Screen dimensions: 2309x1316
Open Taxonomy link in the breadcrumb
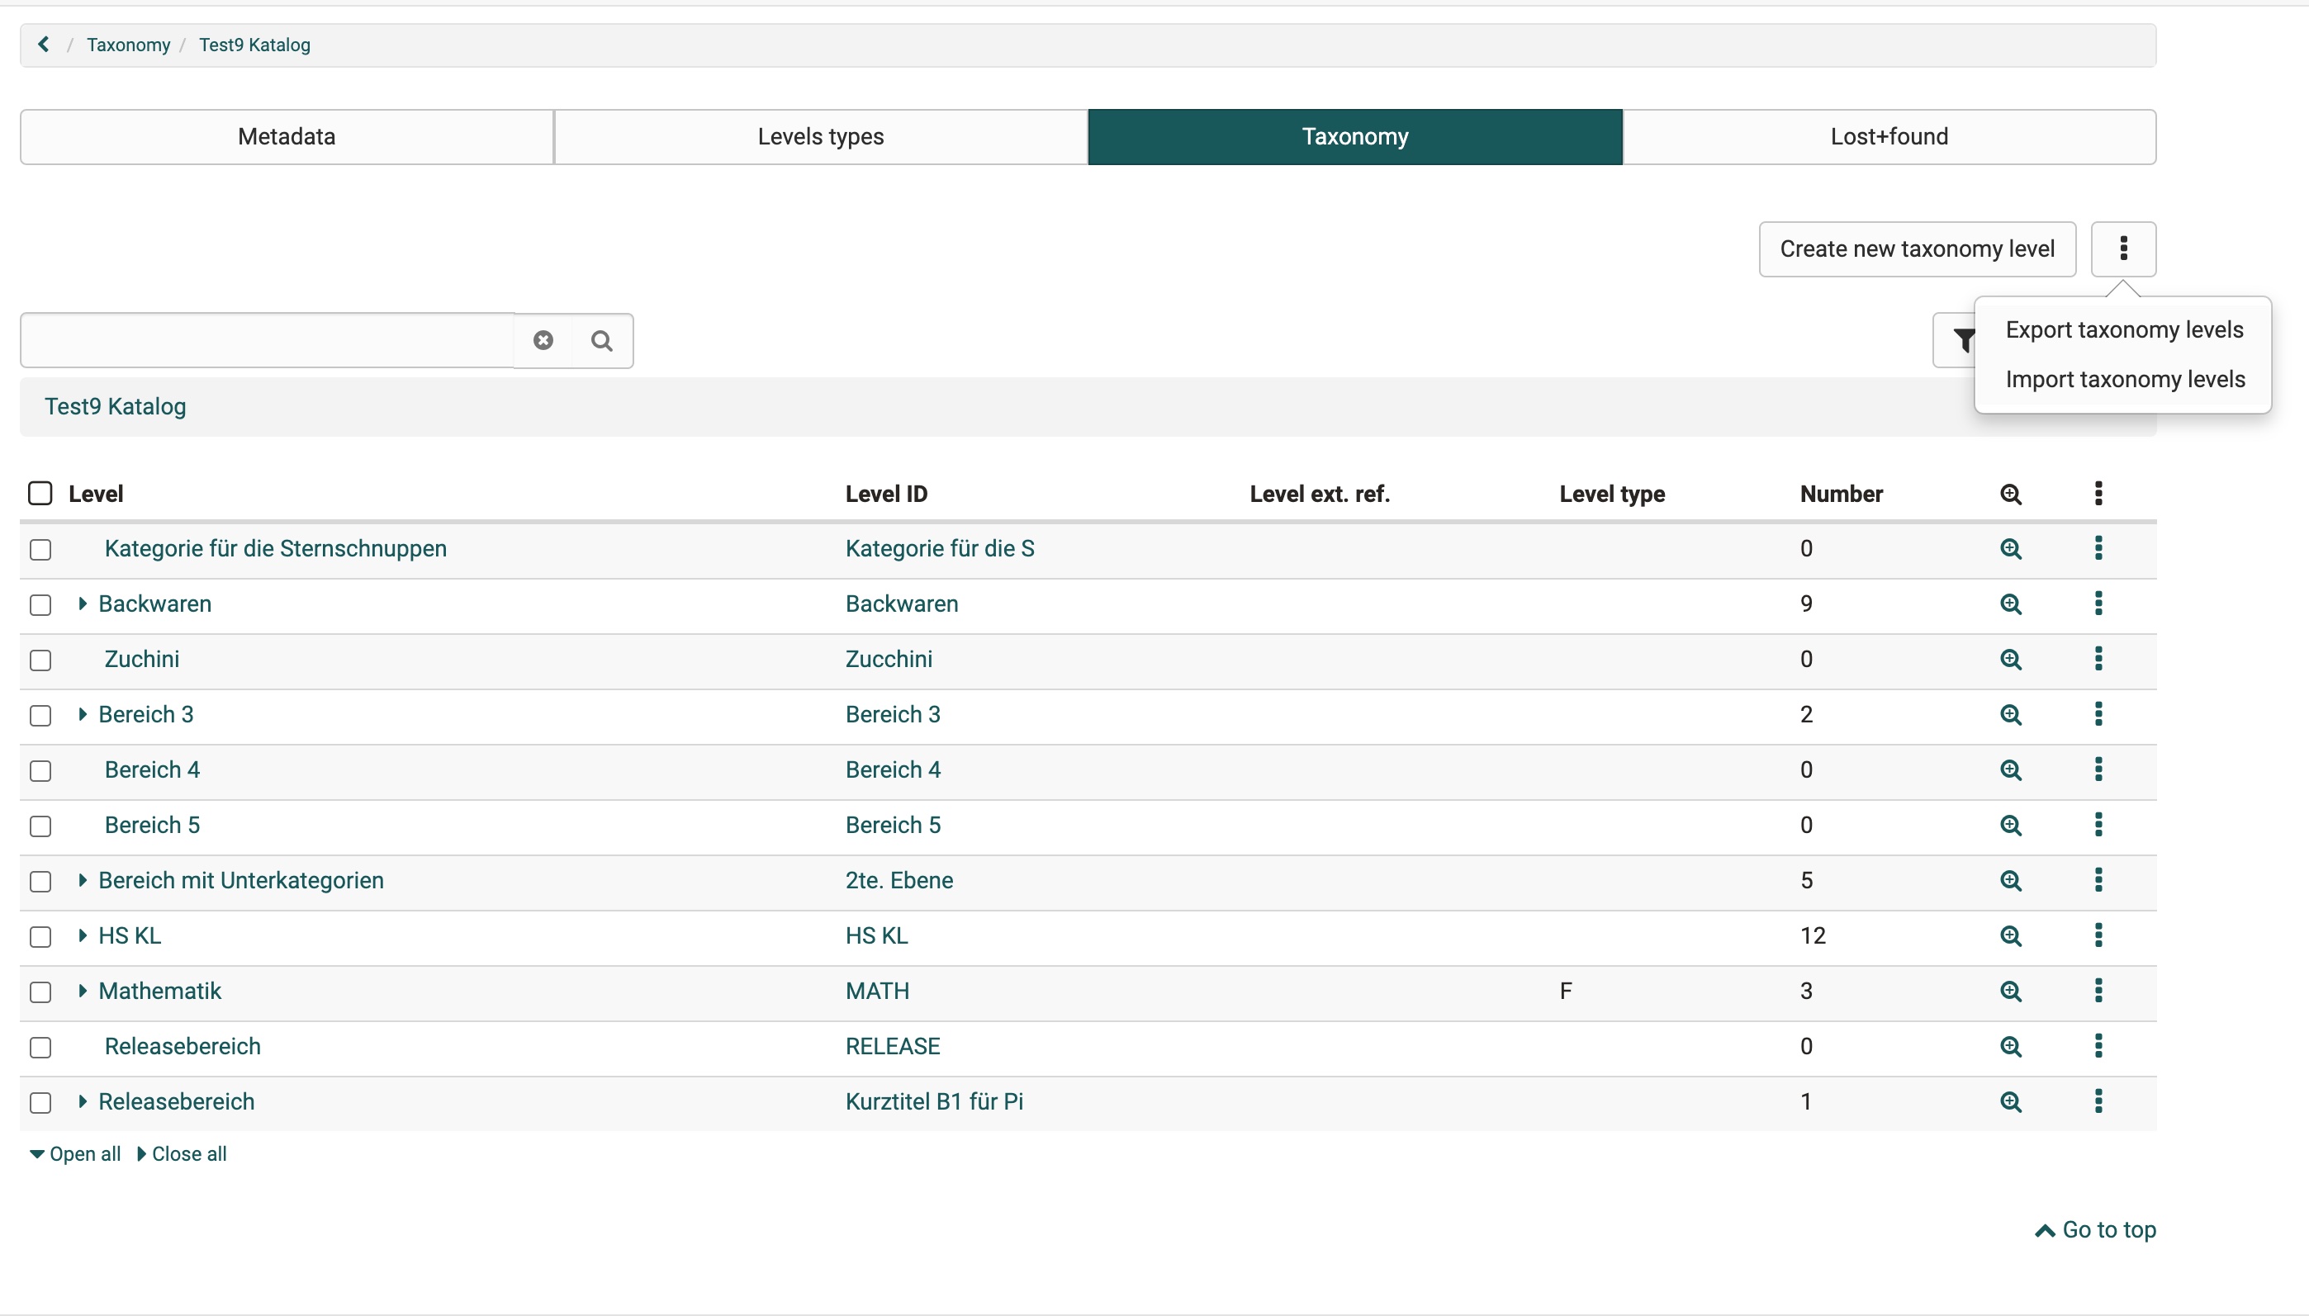[x=128, y=45]
